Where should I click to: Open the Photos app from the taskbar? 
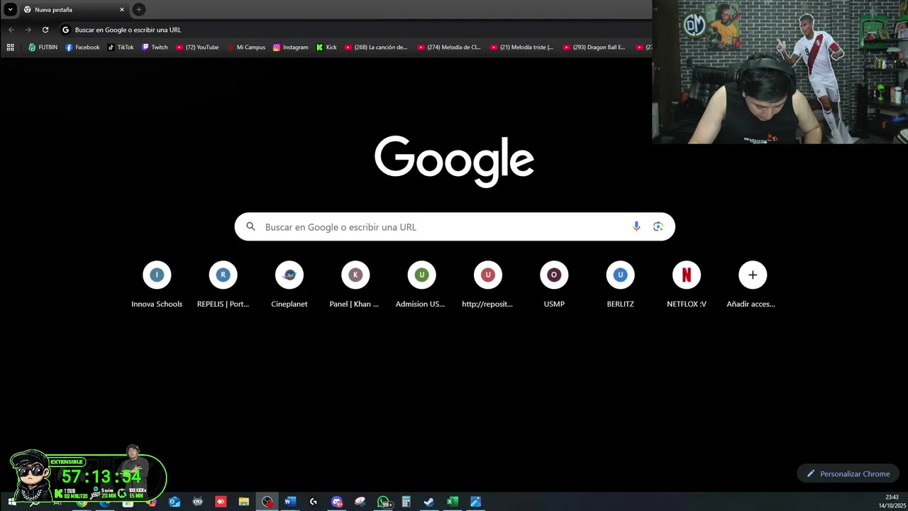[475, 502]
